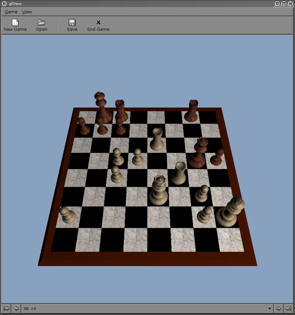Jump to the last move in history
Screen dimensions: 295x315
(x=288, y=308)
